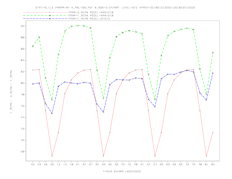Select legend entry PARM=F_MEAN MODEL=GFS/3
This screenshot has width=232, height=179.
(89, 19)
